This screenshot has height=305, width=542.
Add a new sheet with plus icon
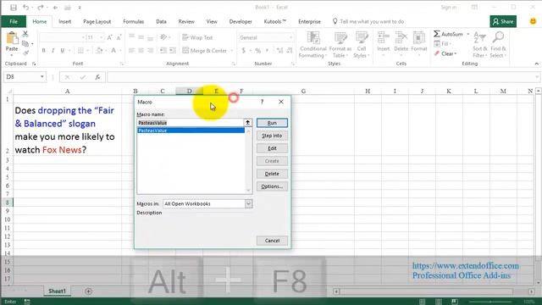(88, 291)
